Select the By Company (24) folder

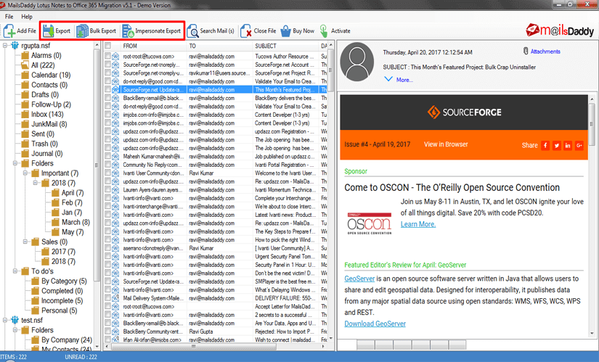(67, 340)
